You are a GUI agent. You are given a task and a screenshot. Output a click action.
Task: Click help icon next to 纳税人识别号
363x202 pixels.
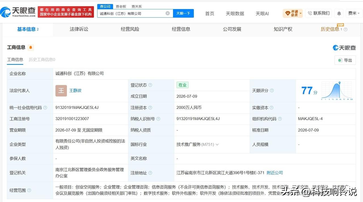click(x=158, y=119)
